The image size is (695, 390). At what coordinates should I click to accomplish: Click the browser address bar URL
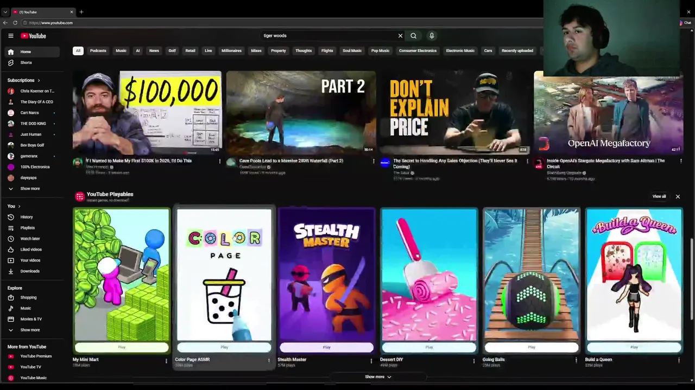pyautogui.click(x=51, y=23)
